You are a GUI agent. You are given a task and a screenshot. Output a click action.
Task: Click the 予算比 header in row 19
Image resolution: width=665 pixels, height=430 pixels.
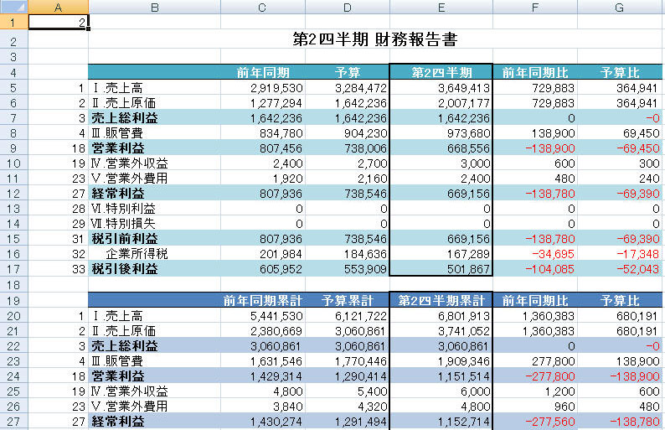click(620, 301)
